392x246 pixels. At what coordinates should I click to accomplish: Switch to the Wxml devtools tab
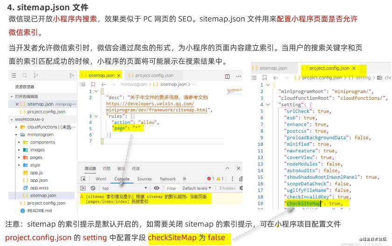(101, 178)
